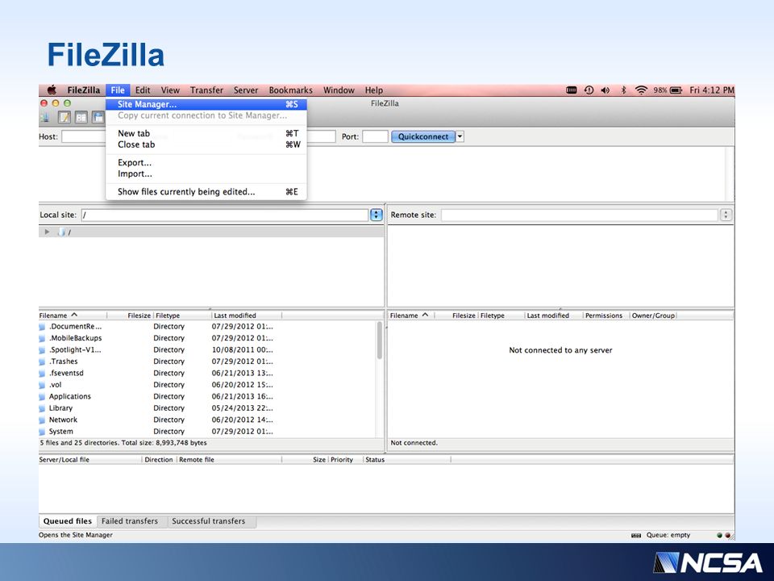774x581 pixels.
Task: Toggle the remote directory tree toolbar icon
Action: (x=98, y=117)
